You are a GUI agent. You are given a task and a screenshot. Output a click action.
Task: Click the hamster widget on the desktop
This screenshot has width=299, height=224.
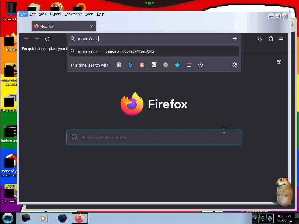(x=284, y=192)
